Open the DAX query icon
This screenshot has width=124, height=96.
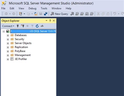pyautogui.click(x=92, y=14)
